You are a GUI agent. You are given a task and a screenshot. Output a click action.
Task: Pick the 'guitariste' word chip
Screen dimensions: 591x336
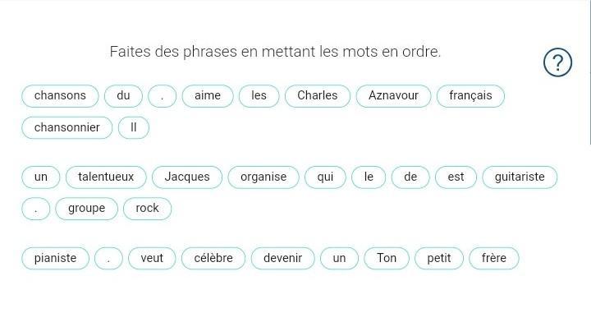(x=520, y=177)
